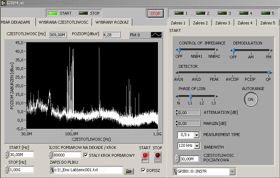Set PHASE OF LISN slider to L2
Image resolution: width=280 pixels, height=178 pixels.
tap(202, 96)
